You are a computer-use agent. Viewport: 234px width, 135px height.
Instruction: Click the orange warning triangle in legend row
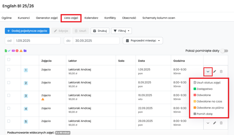(21, 51)
